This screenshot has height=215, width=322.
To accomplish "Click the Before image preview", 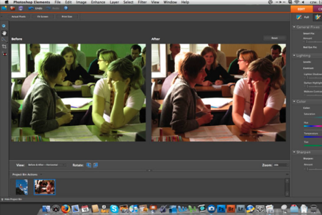I will [78, 92].
